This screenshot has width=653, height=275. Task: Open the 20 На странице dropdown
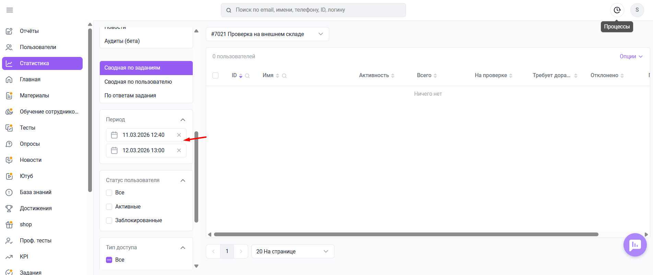293,251
